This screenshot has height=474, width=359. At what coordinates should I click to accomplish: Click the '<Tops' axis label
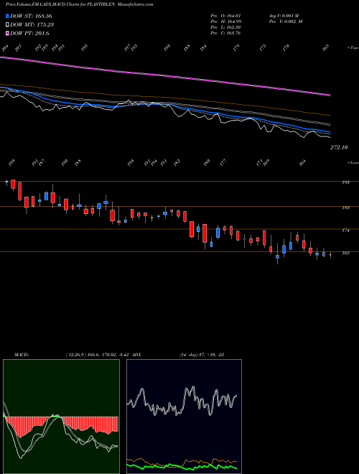(353, 48)
